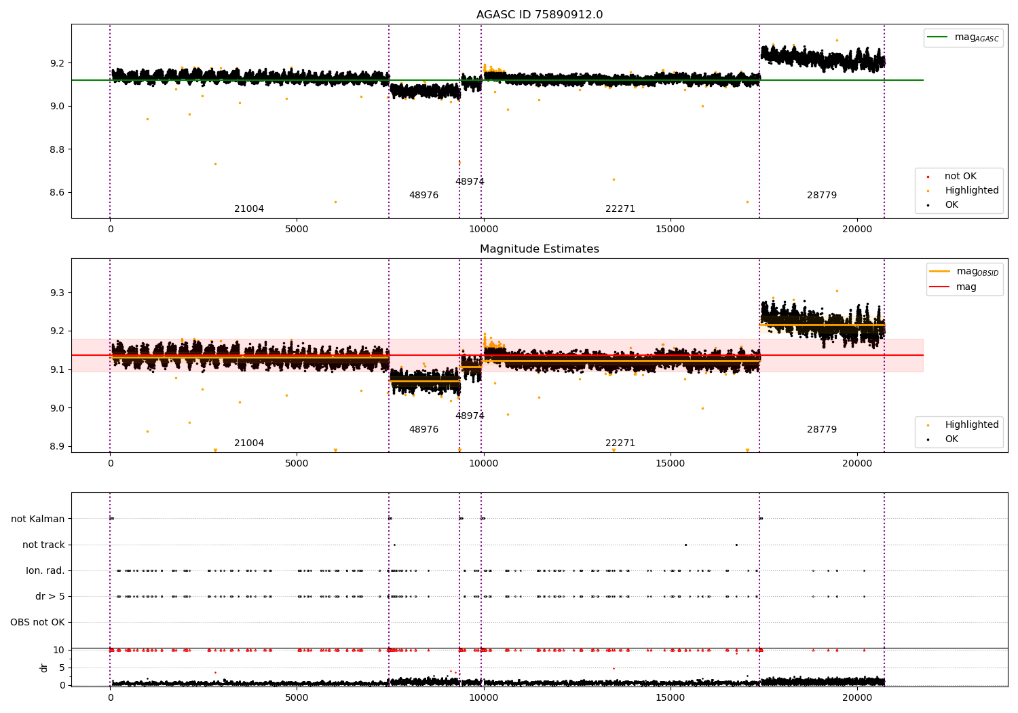
Task: Click red line sample beside "mag" legend entry
Action: click(940, 287)
